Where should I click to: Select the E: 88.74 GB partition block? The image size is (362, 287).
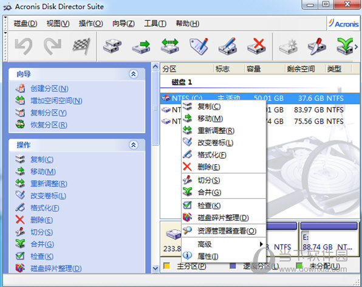coord(329,239)
